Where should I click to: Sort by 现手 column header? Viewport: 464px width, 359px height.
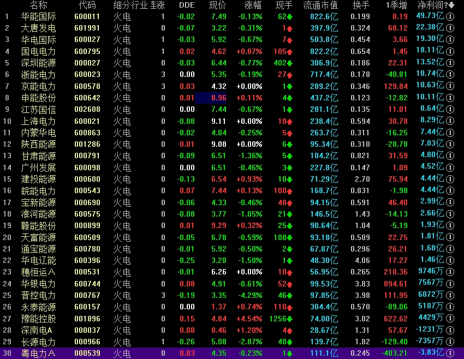pos(284,5)
